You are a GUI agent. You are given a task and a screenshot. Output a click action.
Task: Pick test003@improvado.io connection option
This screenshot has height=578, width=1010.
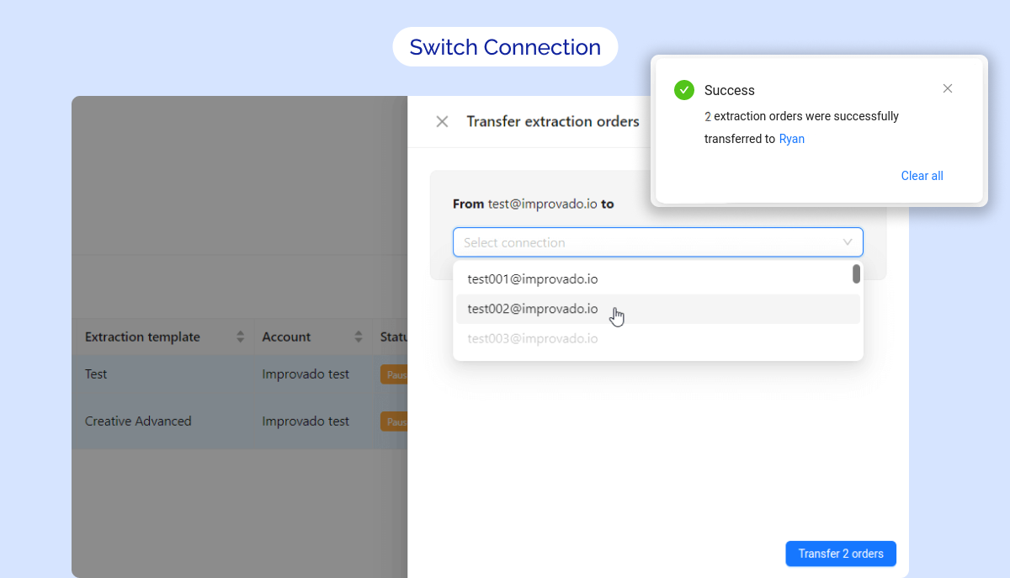pyautogui.click(x=533, y=339)
